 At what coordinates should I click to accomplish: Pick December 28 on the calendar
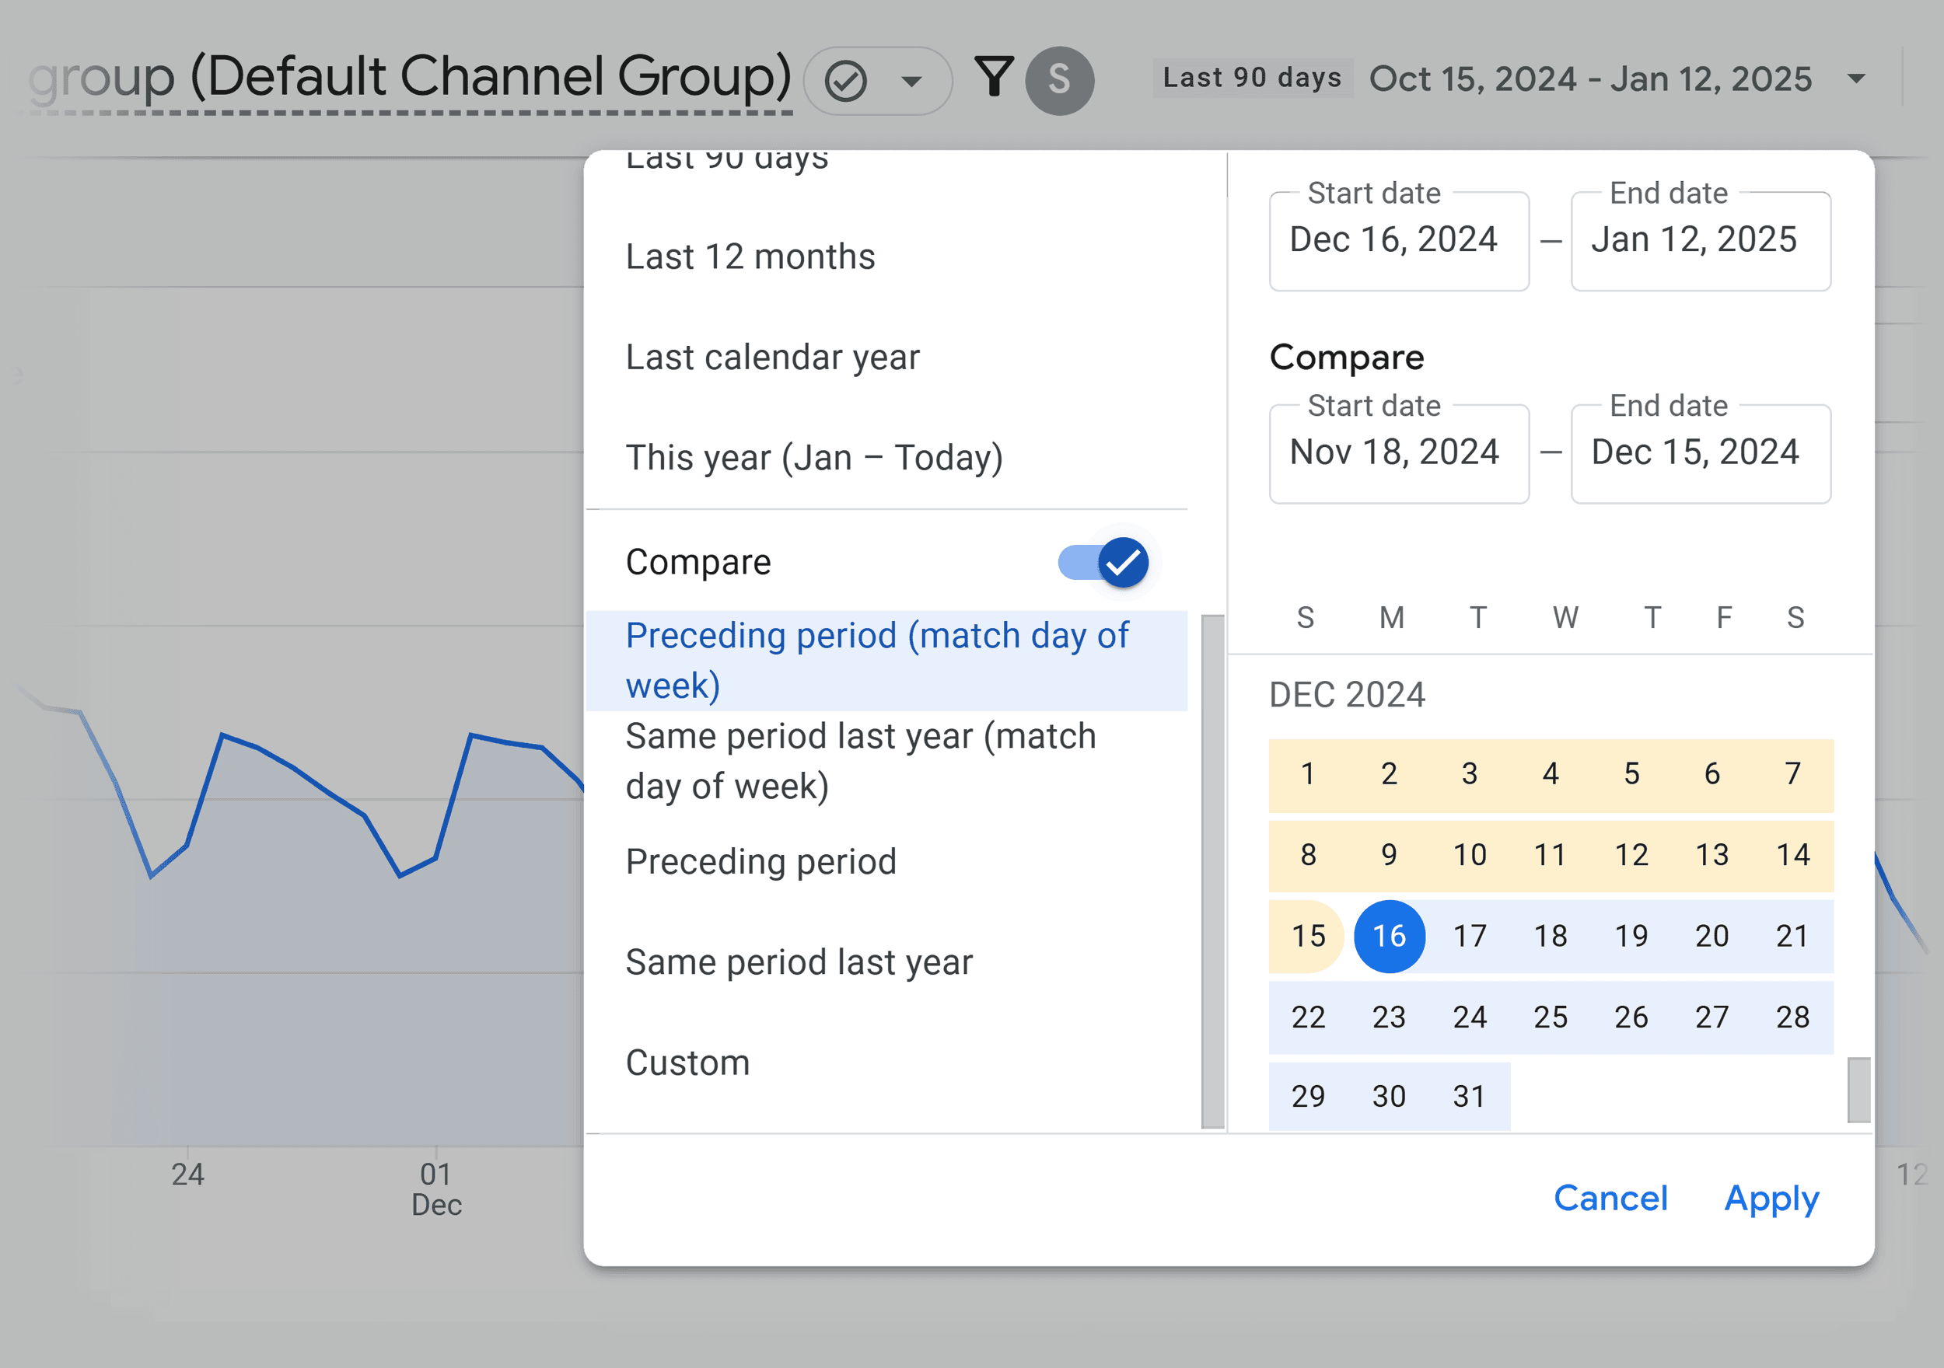[x=1792, y=1017]
